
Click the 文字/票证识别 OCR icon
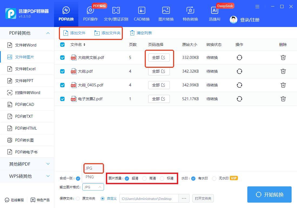coord(116,11)
